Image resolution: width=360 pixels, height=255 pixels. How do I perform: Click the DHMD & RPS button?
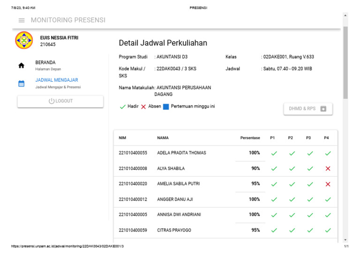307,108
